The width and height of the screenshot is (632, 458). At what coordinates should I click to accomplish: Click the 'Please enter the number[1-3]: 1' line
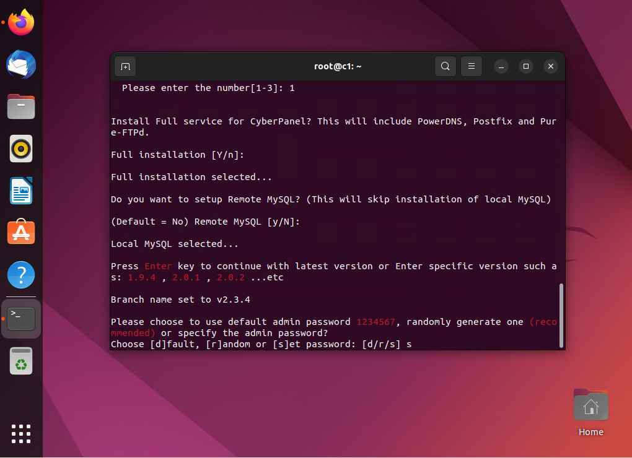pos(208,88)
